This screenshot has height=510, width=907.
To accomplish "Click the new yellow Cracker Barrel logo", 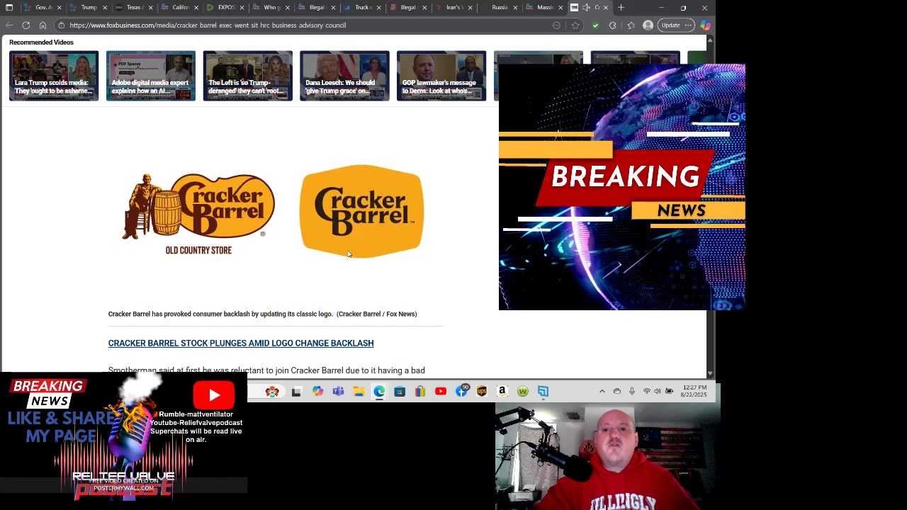I will (x=361, y=211).
